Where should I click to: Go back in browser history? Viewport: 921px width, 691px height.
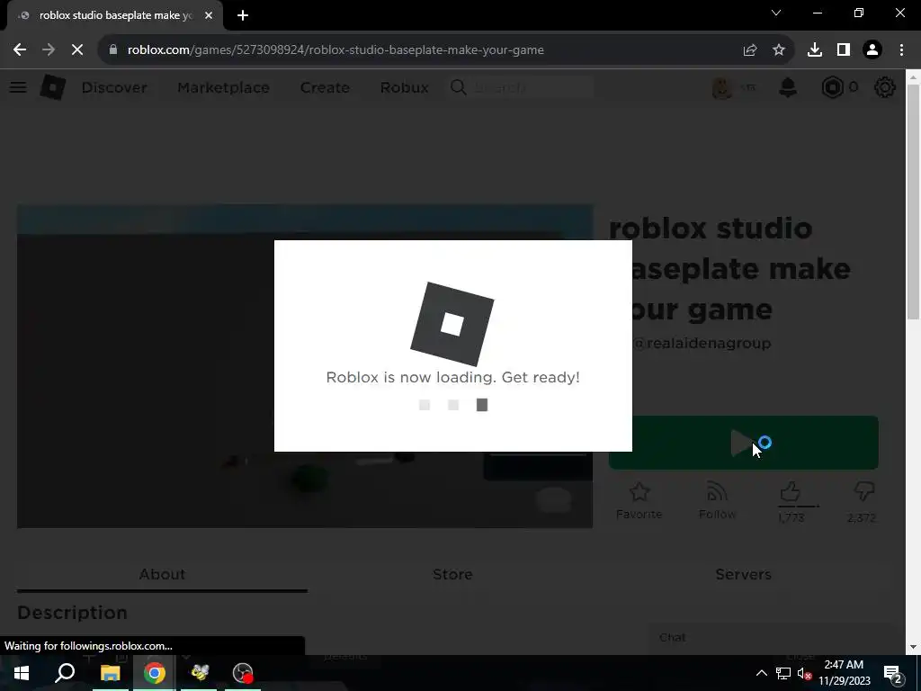pos(20,50)
